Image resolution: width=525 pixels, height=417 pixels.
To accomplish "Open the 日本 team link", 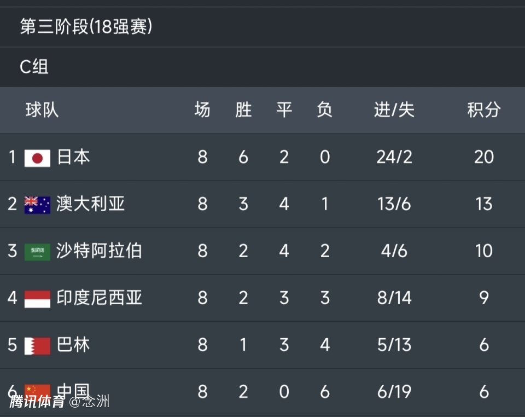I will tap(73, 158).
